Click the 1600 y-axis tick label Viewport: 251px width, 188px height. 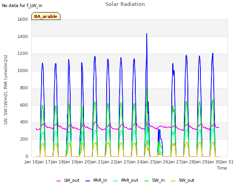[x=23, y=19]
